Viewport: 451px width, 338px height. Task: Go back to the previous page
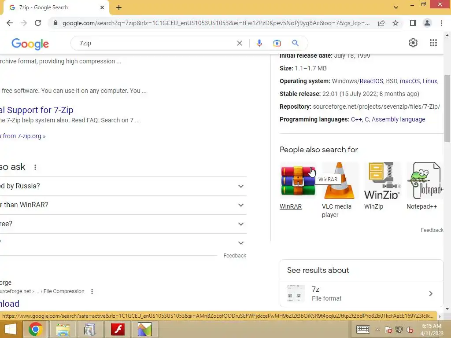coord(10,23)
